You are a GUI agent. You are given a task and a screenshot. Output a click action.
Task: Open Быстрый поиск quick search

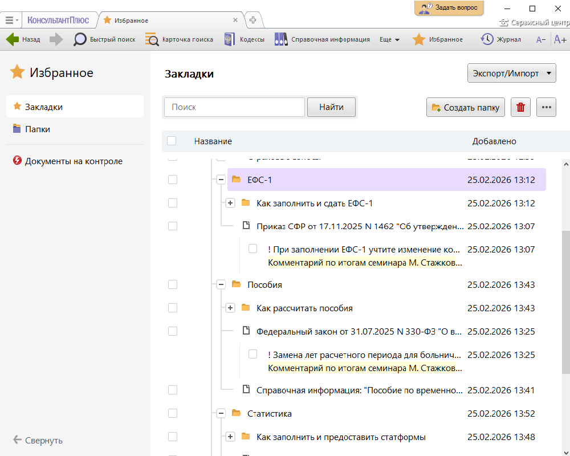tap(105, 39)
